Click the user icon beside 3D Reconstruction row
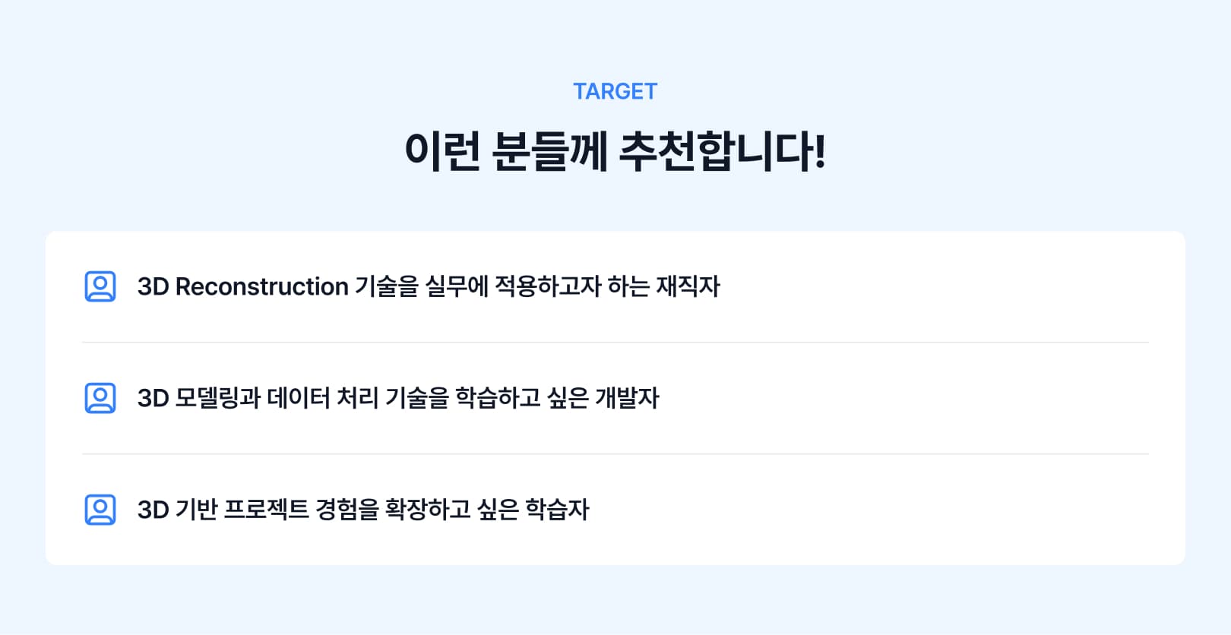The image size is (1231, 635). pos(100,286)
